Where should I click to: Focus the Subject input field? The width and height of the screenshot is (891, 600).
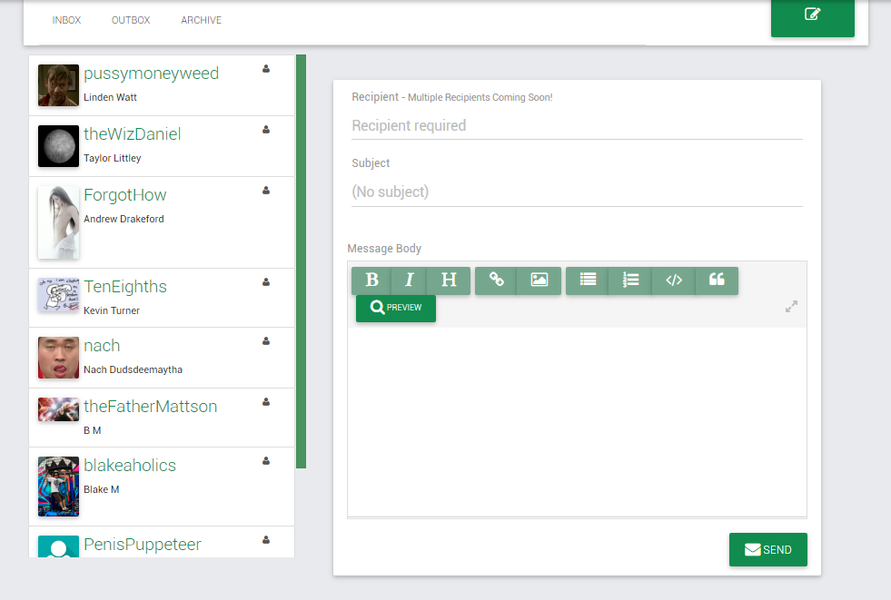[577, 192]
